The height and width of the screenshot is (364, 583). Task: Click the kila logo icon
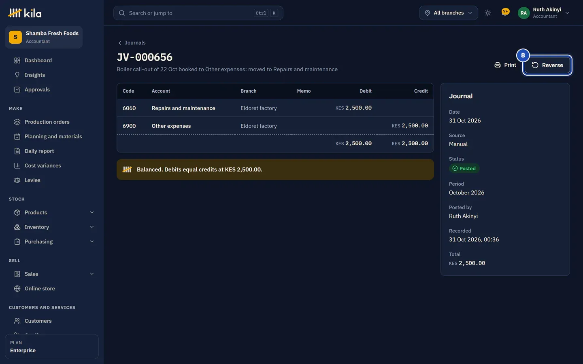click(x=15, y=13)
